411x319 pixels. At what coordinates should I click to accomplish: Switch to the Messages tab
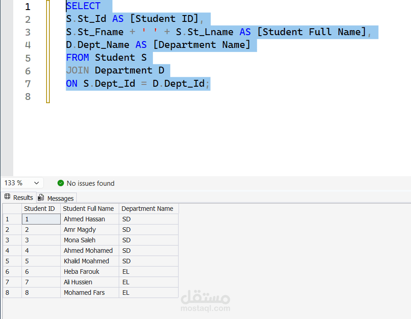[x=56, y=198]
